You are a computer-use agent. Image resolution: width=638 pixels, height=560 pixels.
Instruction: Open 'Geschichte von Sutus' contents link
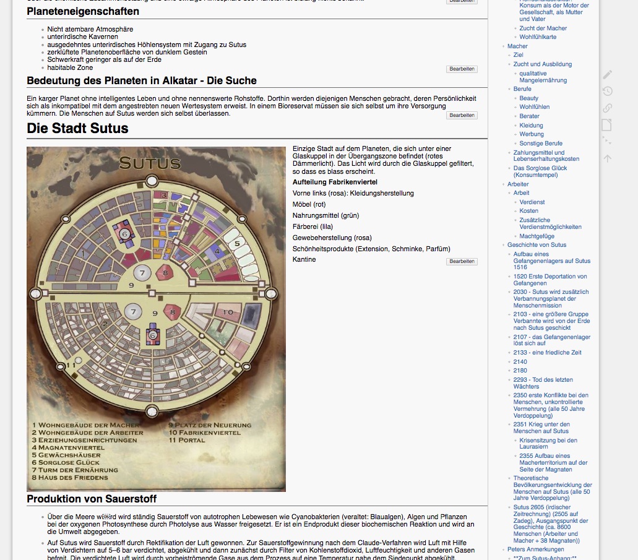(537, 244)
